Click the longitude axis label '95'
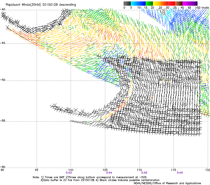This screenshot has width=210, height=185. tap(36, 170)
